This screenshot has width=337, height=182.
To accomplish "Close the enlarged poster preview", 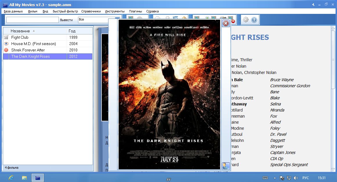I will (x=226, y=23).
